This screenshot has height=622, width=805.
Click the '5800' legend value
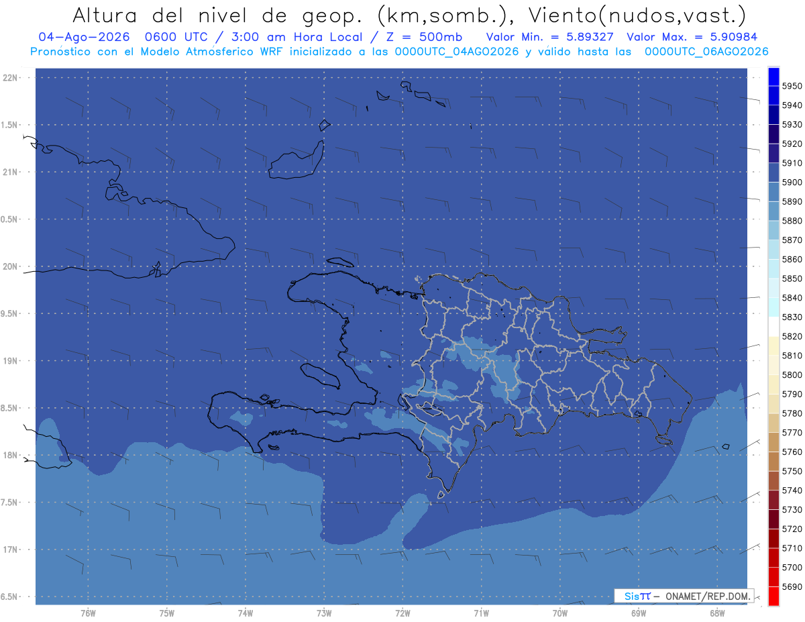click(x=792, y=375)
